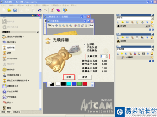
Task: Start the 雕刻 sculpting tool
Action: coord(7,108)
